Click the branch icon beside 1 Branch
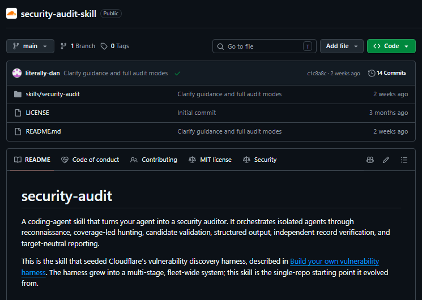 coord(63,46)
